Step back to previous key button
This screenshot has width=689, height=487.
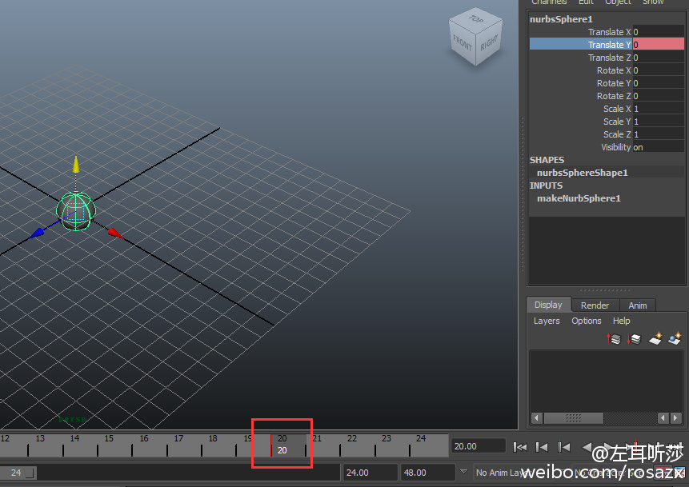coord(564,447)
